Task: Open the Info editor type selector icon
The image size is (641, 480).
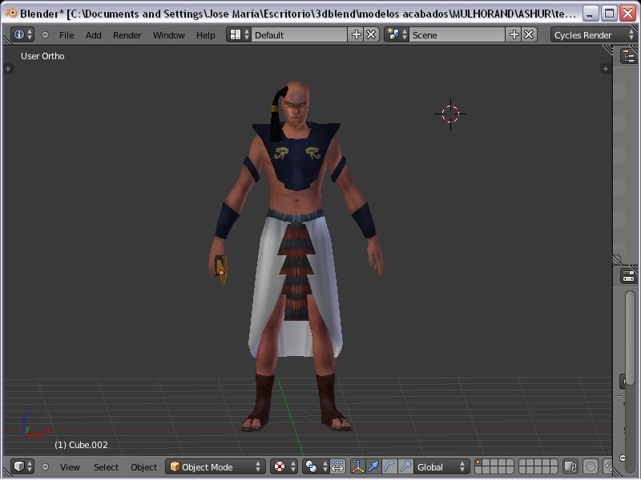Action: 22,34
